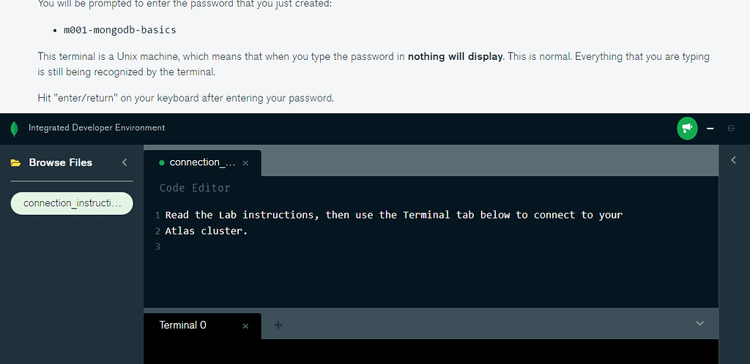Click the m001-mongodb-basics password text

(x=120, y=30)
